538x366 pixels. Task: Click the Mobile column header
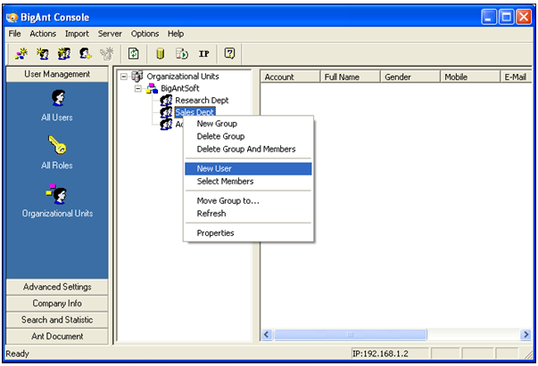pyautogui.click(x=470, y=77)
